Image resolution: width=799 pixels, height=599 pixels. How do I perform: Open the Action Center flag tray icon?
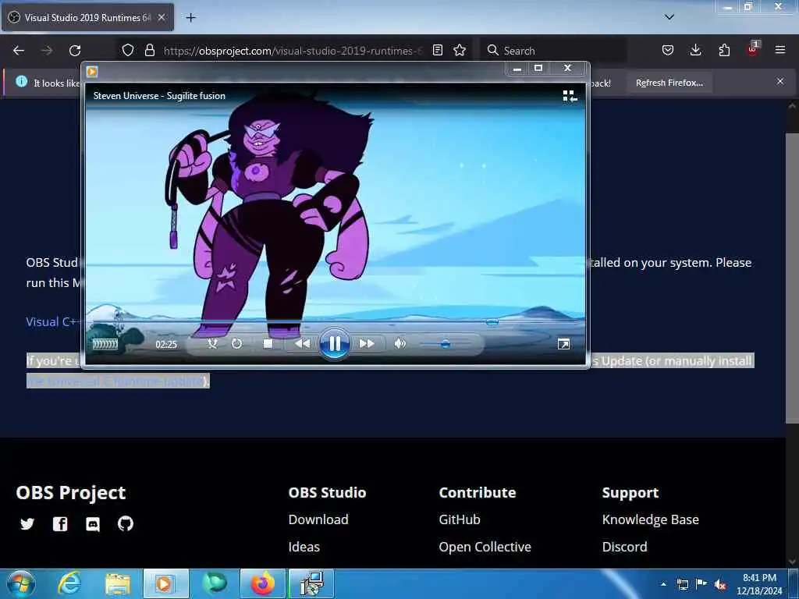point(701,584)
